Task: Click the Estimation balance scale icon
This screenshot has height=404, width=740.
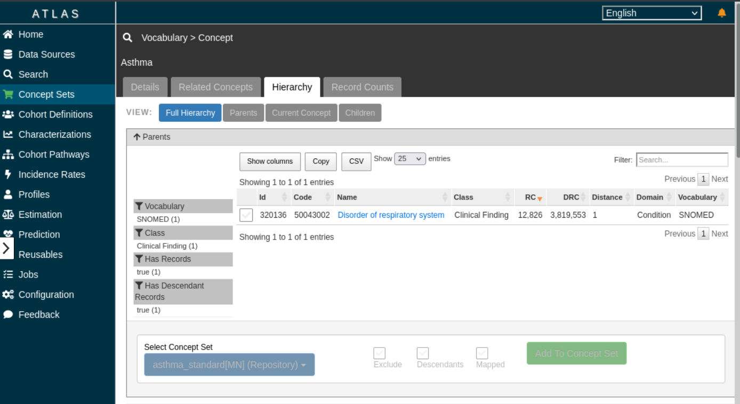Action: pos(8,215)
